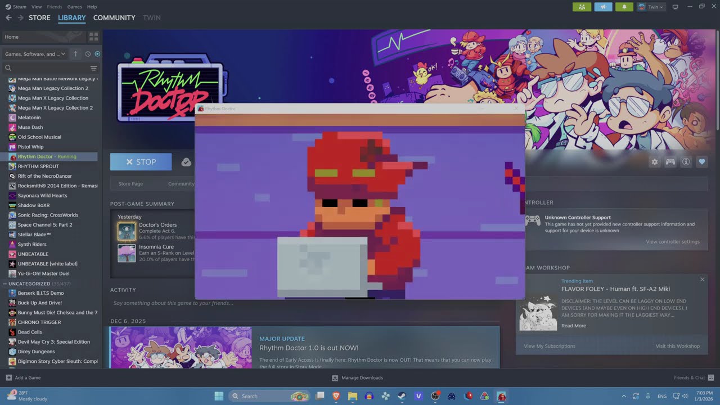Toggle the ready-to-play filter
720x405 pixels.
coord(97,54)
